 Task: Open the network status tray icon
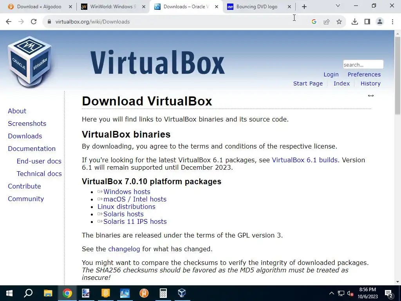coord(341,293)
